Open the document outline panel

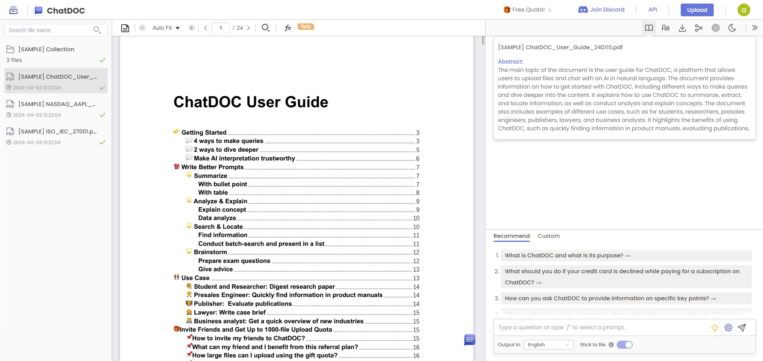point(125,28)
